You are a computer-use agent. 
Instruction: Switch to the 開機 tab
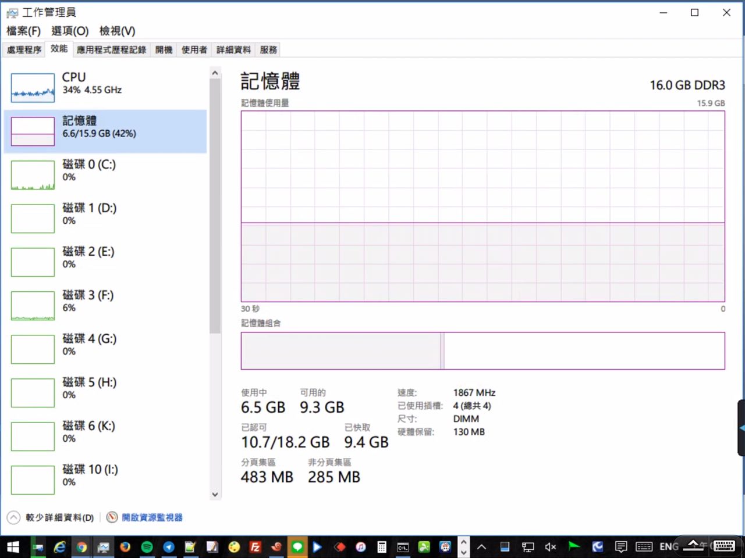coord(164,50)
